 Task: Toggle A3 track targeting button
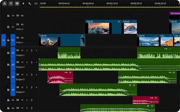coord(13,77)
